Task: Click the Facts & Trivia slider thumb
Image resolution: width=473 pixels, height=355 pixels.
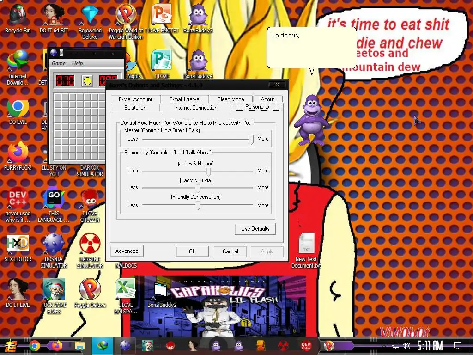Action: 198,189
